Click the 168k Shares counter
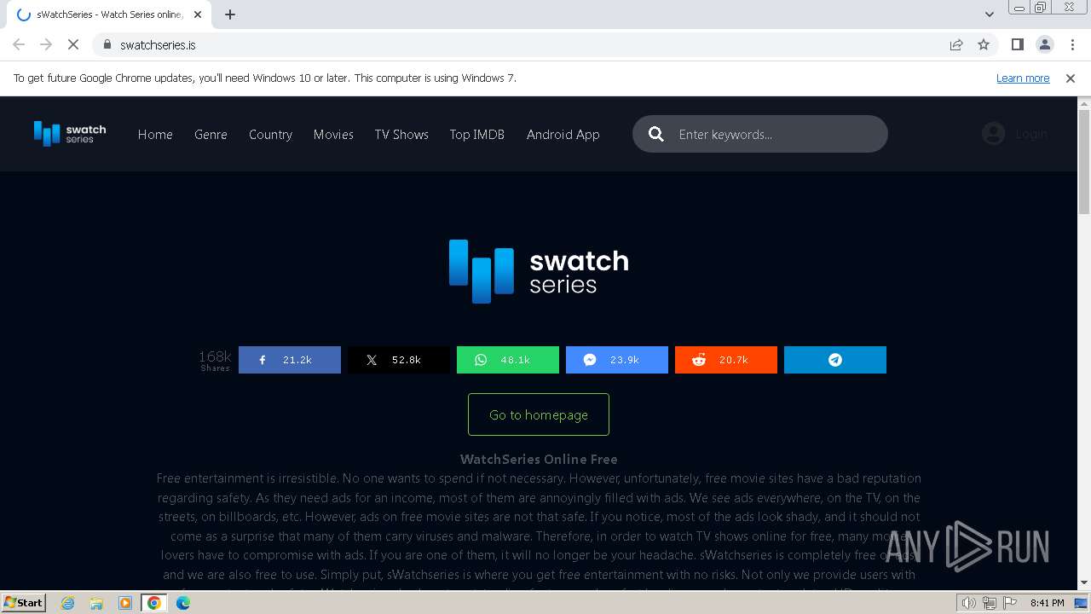This screenshot has height=614, width=1091. point(215,360)
